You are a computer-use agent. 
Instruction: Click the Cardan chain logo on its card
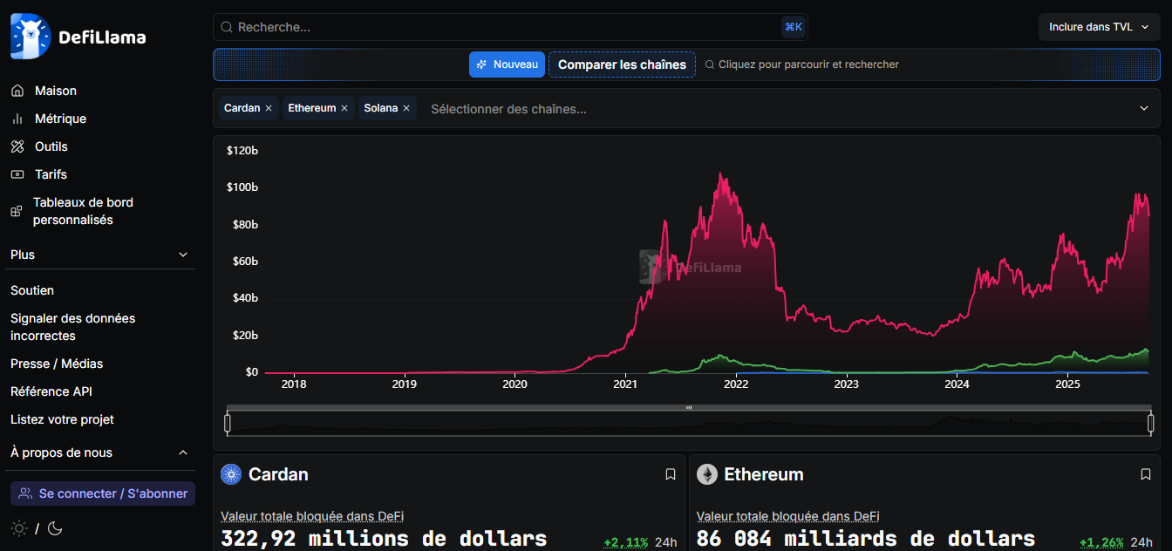tap(231, 473)
